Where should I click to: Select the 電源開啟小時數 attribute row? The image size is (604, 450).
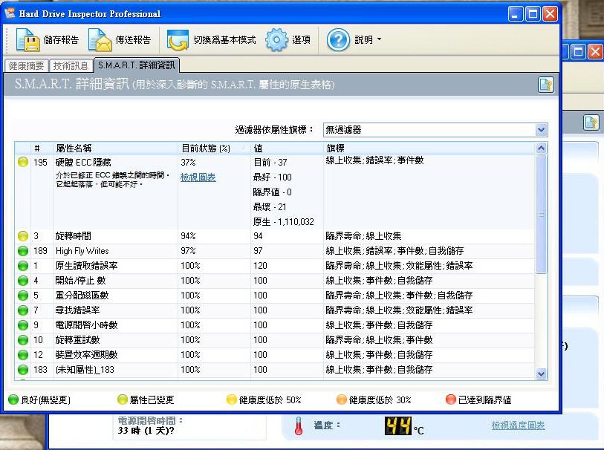pyautogui.click(x=275, y=325)
